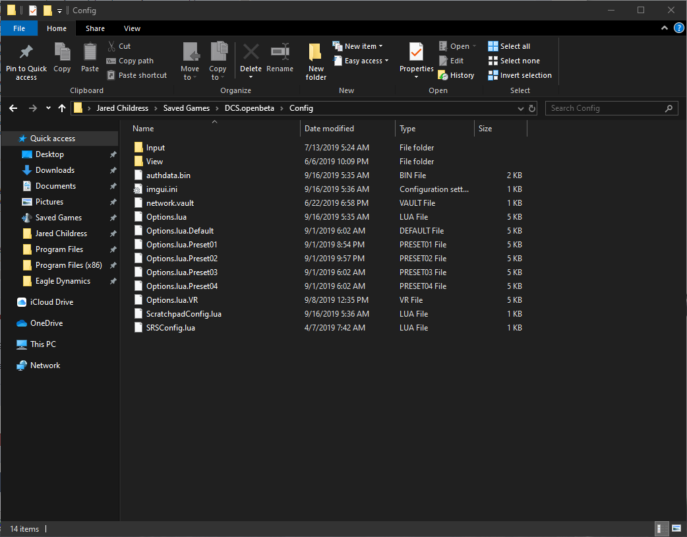Collapse the ribbon using the chevron
Image resolution: width=687 pixels, height=537 pixels.
coord(664,28)
